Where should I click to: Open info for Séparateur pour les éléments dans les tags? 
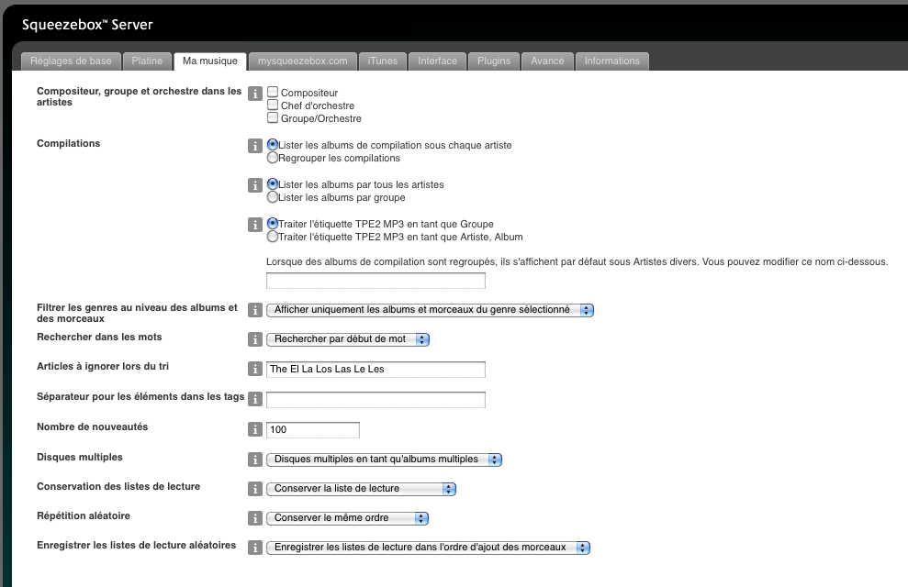point(255,399)
